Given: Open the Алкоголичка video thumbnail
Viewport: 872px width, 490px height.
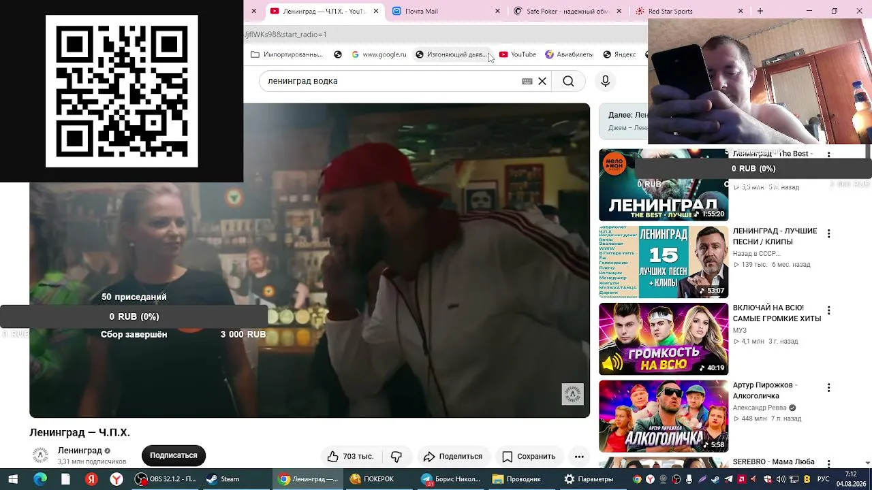Looking at the screenshot, I should point(664,416).
